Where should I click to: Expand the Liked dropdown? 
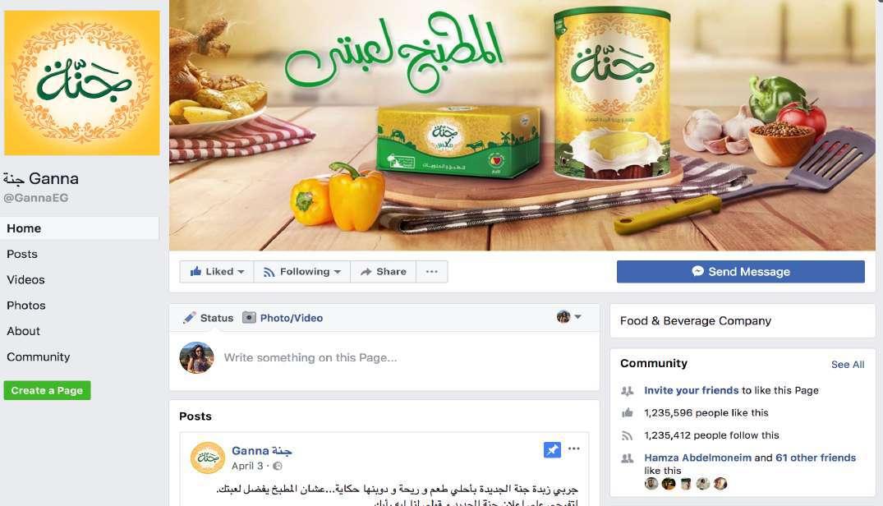(217, 271)
